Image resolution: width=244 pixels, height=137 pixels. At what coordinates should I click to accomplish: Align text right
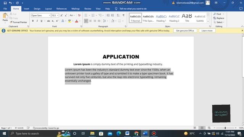(95, 21)
